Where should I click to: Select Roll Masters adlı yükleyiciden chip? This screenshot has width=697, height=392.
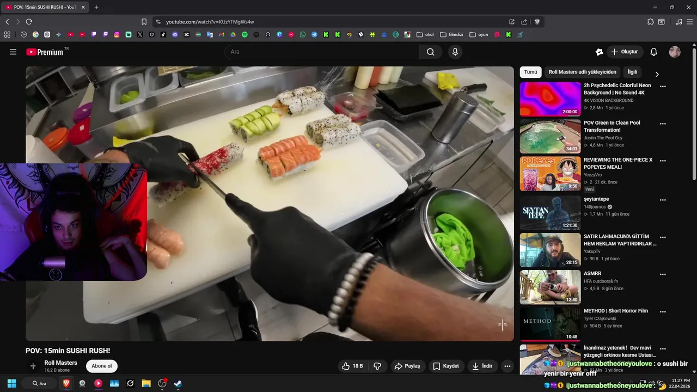[x=582, y=72]
